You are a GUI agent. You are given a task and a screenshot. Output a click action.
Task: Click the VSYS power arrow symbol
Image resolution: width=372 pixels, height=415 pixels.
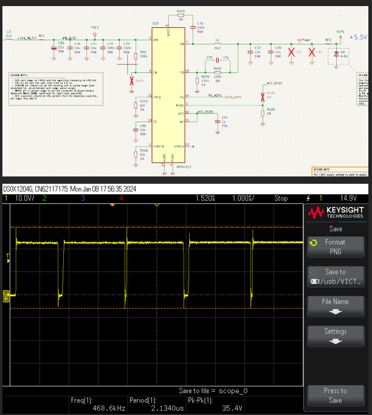340,37
